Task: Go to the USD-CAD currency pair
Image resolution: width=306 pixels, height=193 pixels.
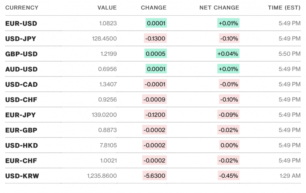Action: click(x=21, y=84)
